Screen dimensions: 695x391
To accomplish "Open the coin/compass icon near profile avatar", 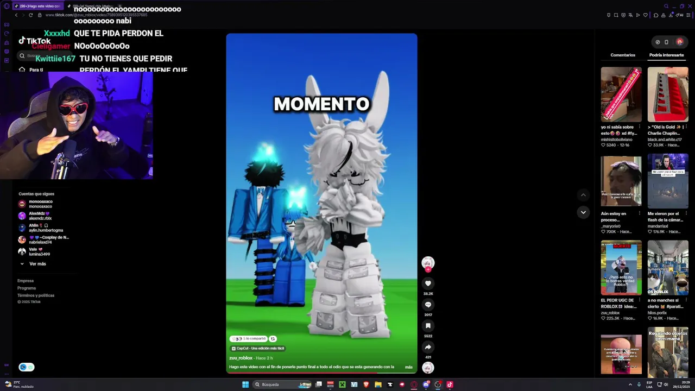I will coord(658,42).
